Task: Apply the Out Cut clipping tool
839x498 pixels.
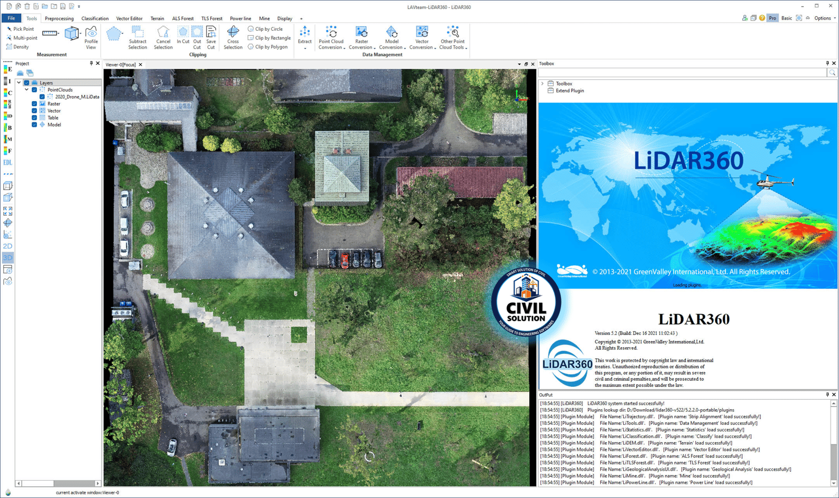Action: point(197,38)
